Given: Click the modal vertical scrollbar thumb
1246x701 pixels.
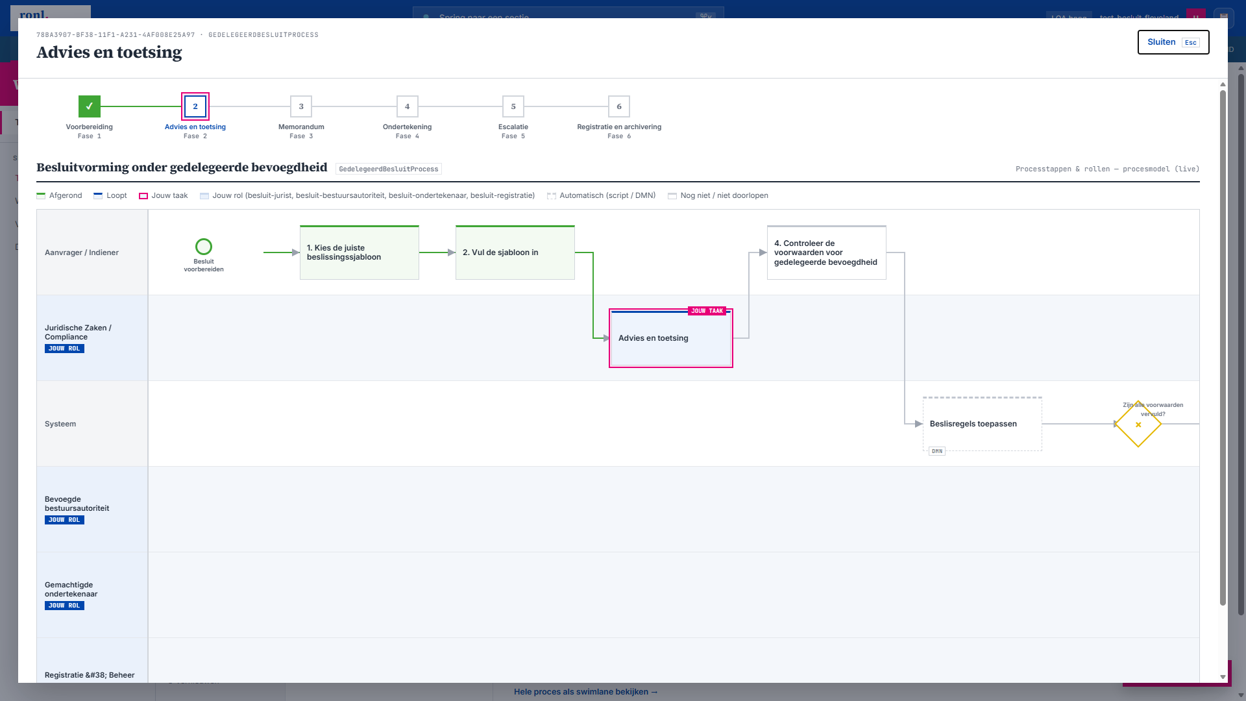Looking at the screenshot, I should pyautogui.click(x=1223, y=347).
